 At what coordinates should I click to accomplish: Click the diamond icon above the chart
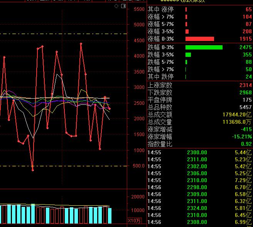(116, 6)
